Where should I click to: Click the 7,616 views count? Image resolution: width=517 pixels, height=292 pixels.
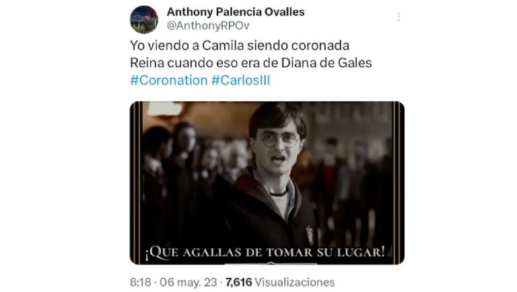tap(239, 282)
